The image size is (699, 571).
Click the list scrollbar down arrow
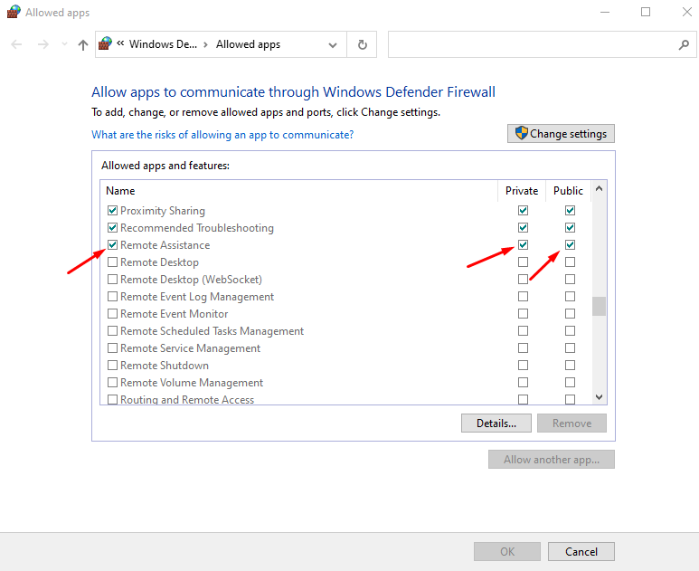click(x=600, y=397)
